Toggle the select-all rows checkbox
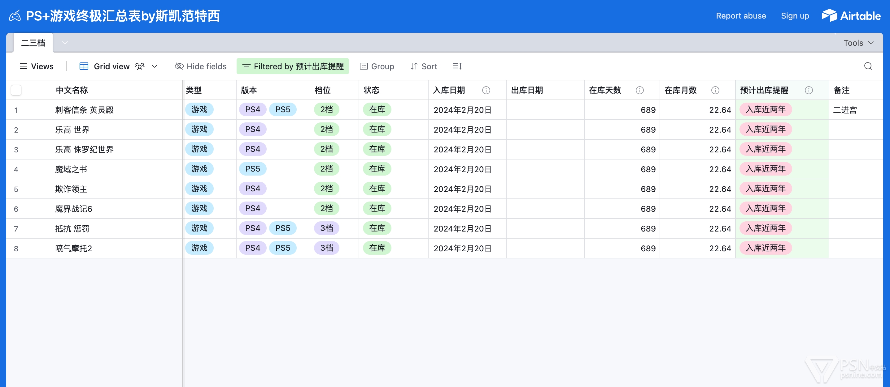 point(16,90)
